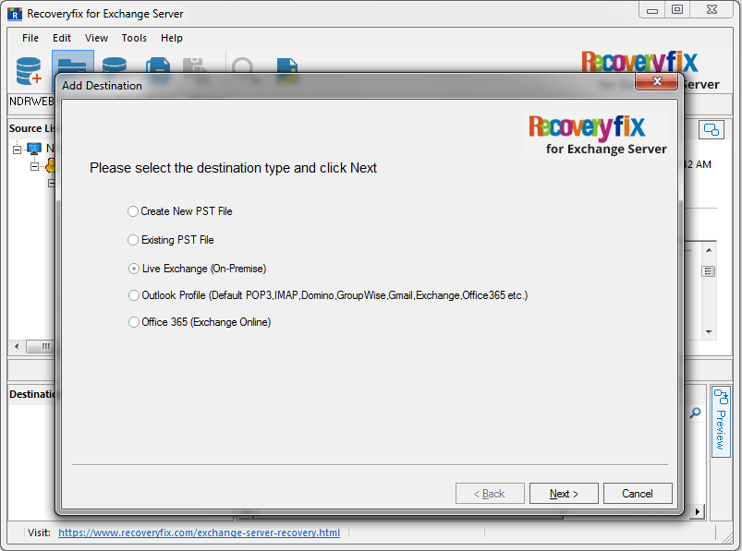Click the Source List horizontal scrollbar thumb
The height and width of the screenshot is (551, 742).
42,346
